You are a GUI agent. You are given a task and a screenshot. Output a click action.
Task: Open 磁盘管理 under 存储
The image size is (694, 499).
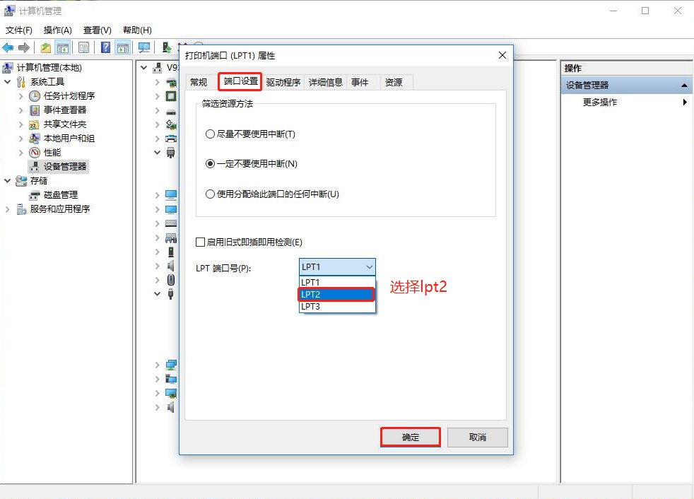tap(60, 195)
